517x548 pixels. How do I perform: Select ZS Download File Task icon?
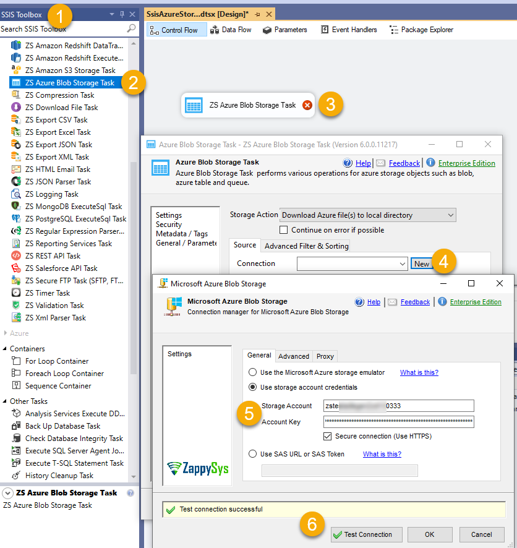(16, 108)
